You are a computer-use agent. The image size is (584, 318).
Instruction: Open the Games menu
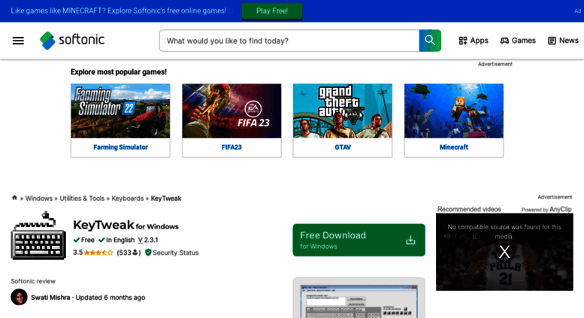click(x=518, y=41)
